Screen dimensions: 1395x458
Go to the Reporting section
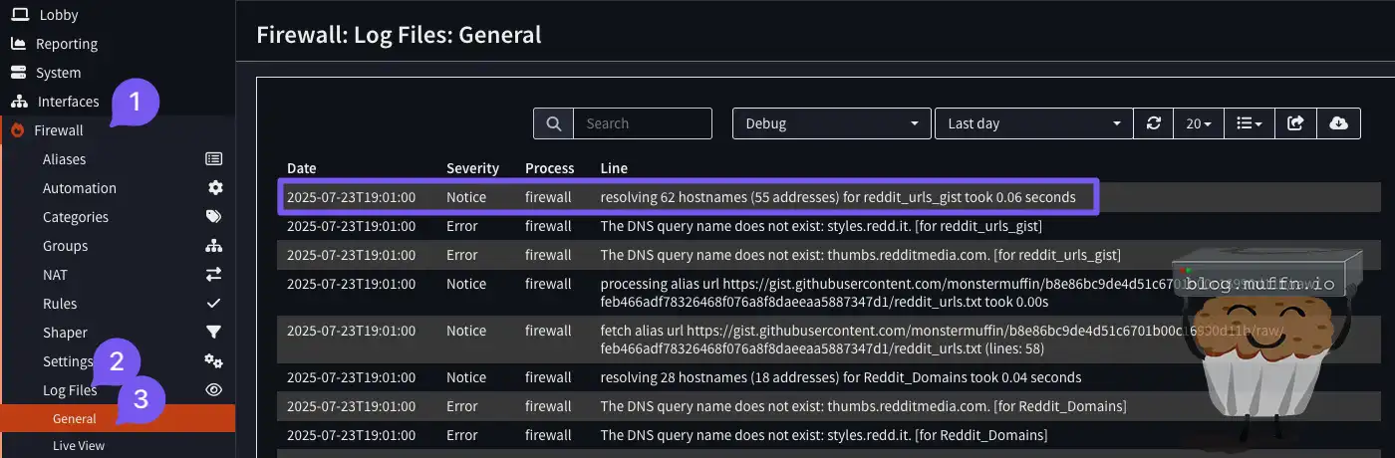point(66,44)
